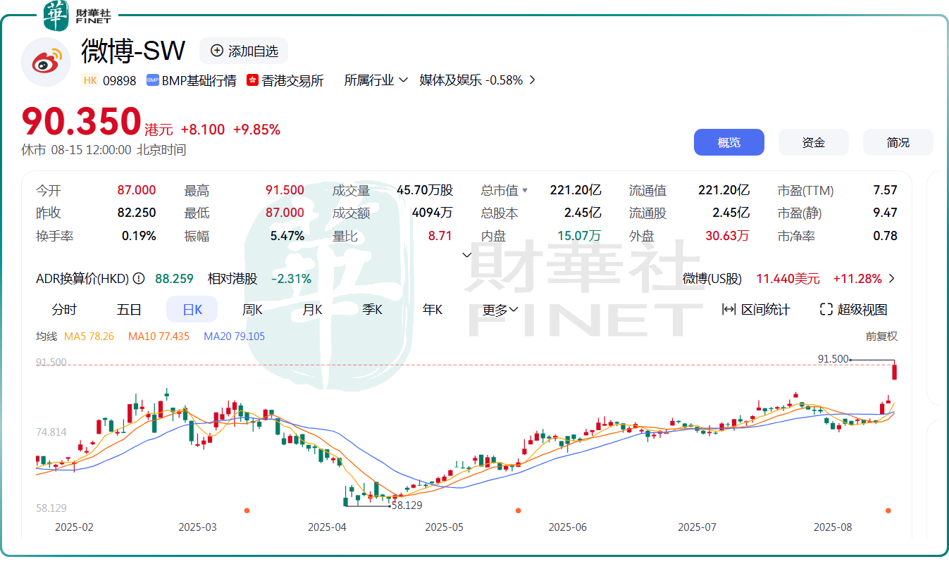
Task: Select the 季K chart tab
Action: pyautogui.click(x=372, y=309)
